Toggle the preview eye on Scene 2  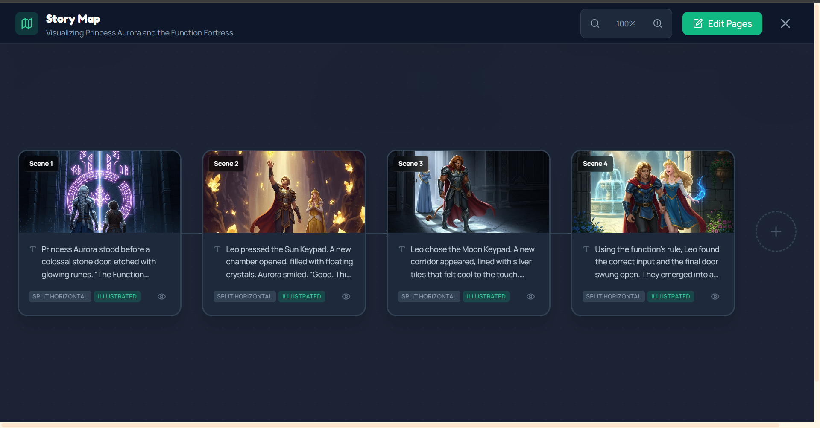tap(346, 296)
